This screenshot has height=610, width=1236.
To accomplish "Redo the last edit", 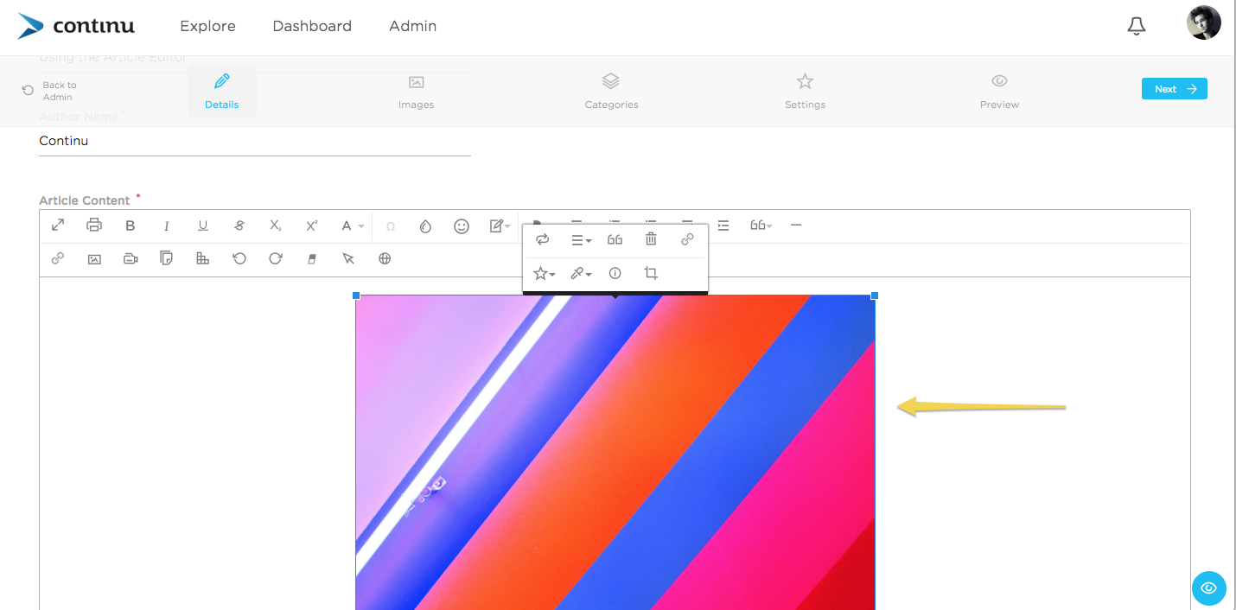I will (x=276, y=258).
